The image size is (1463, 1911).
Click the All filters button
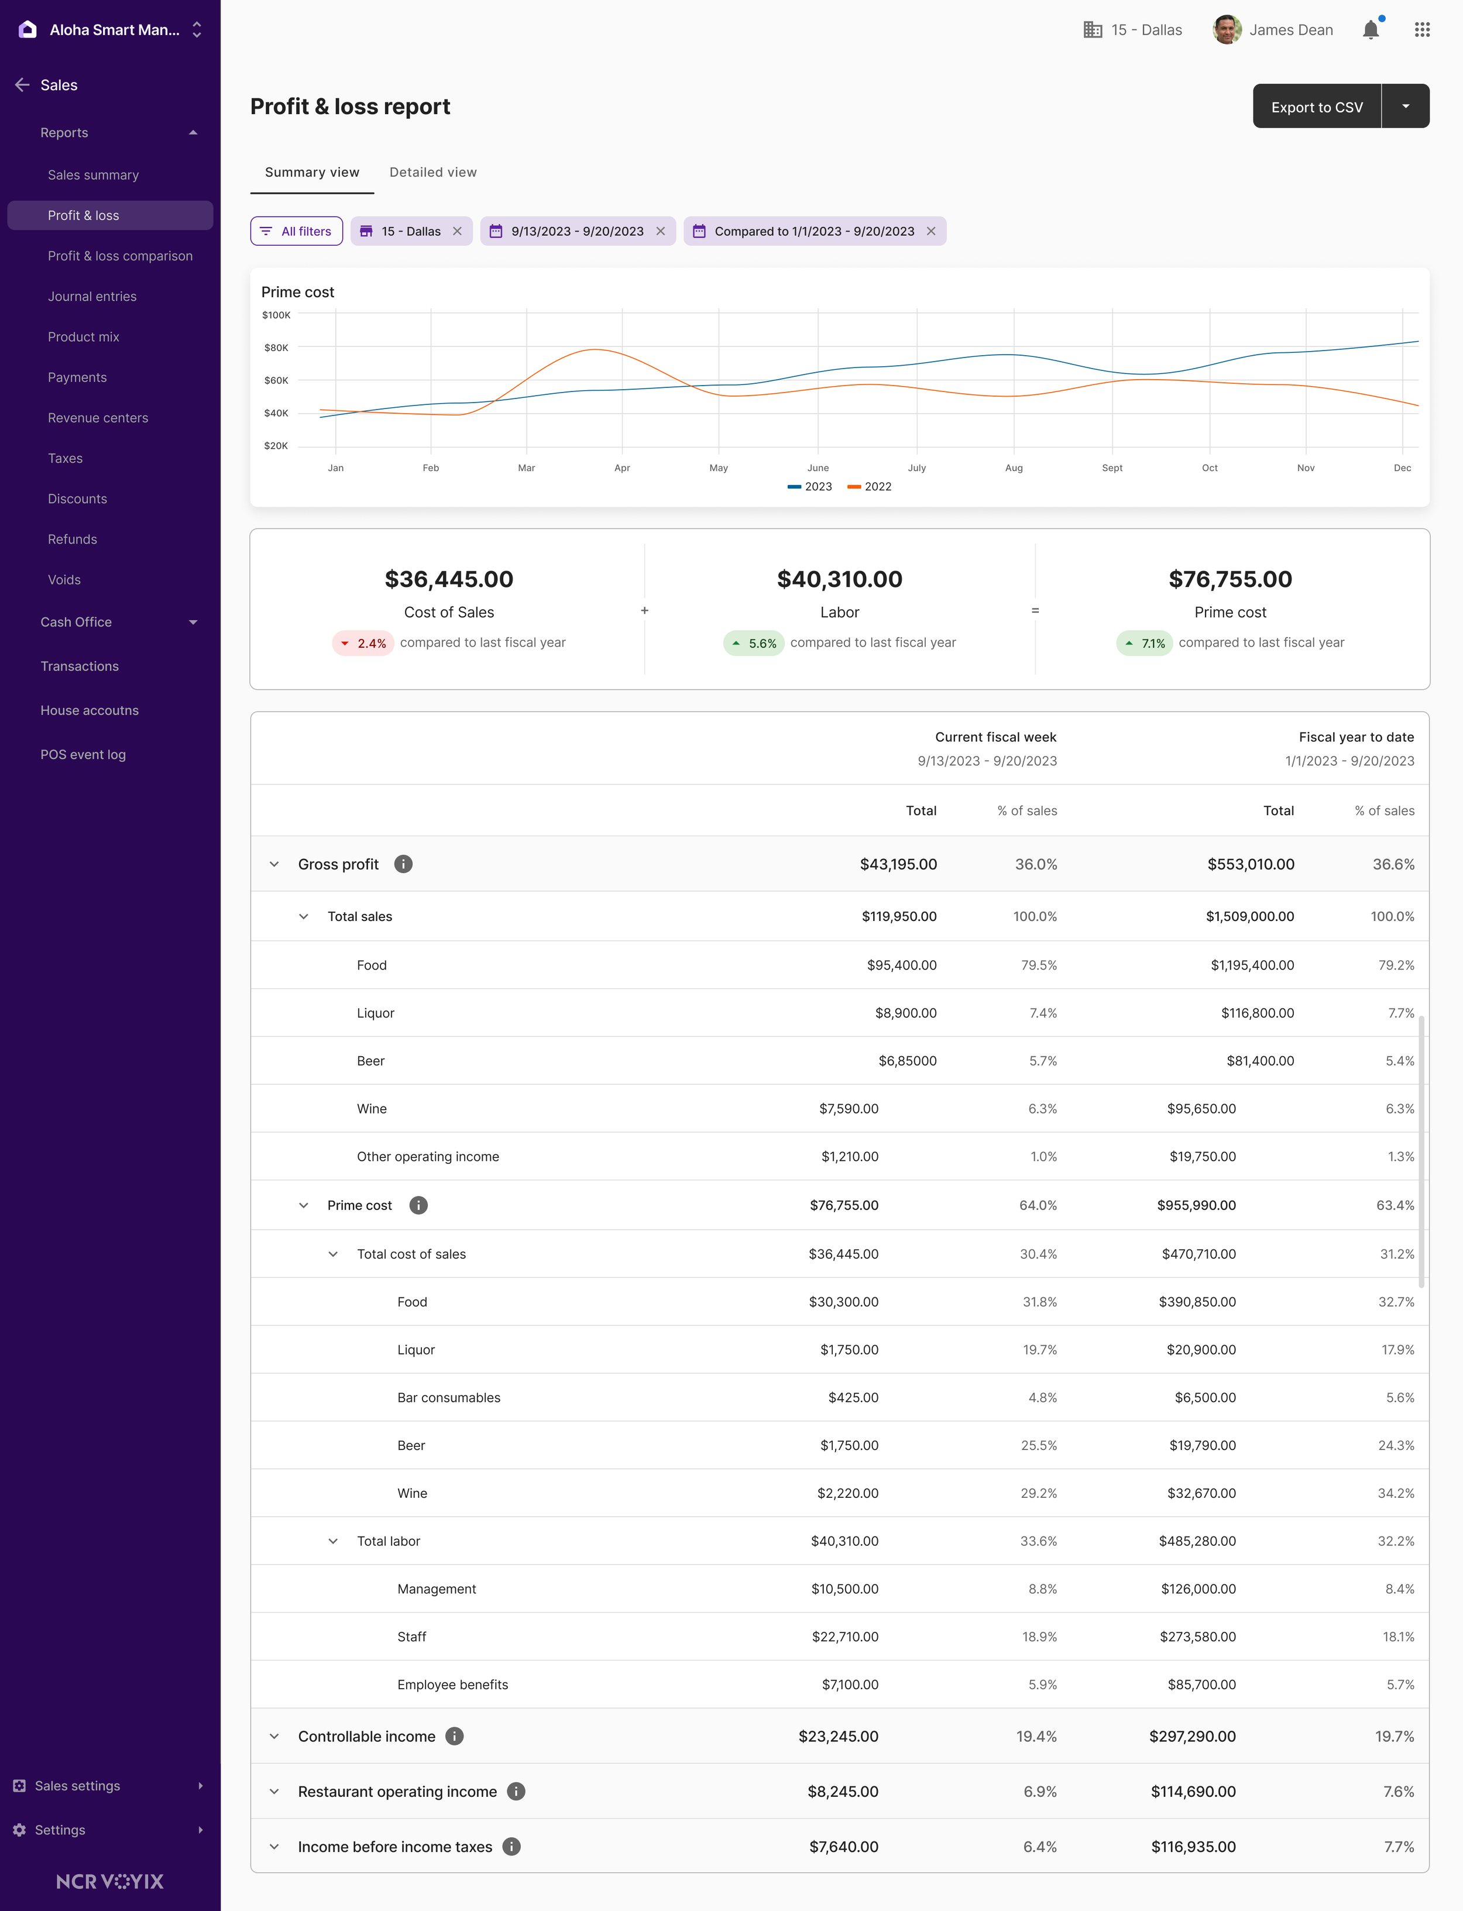[x=296, y=231]
